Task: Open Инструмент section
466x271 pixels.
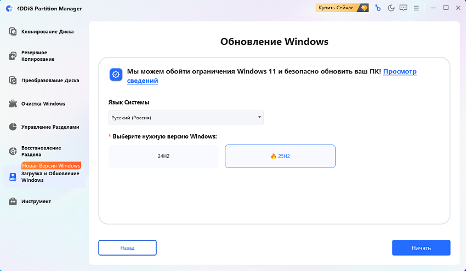Action: [x=36, y=201]
